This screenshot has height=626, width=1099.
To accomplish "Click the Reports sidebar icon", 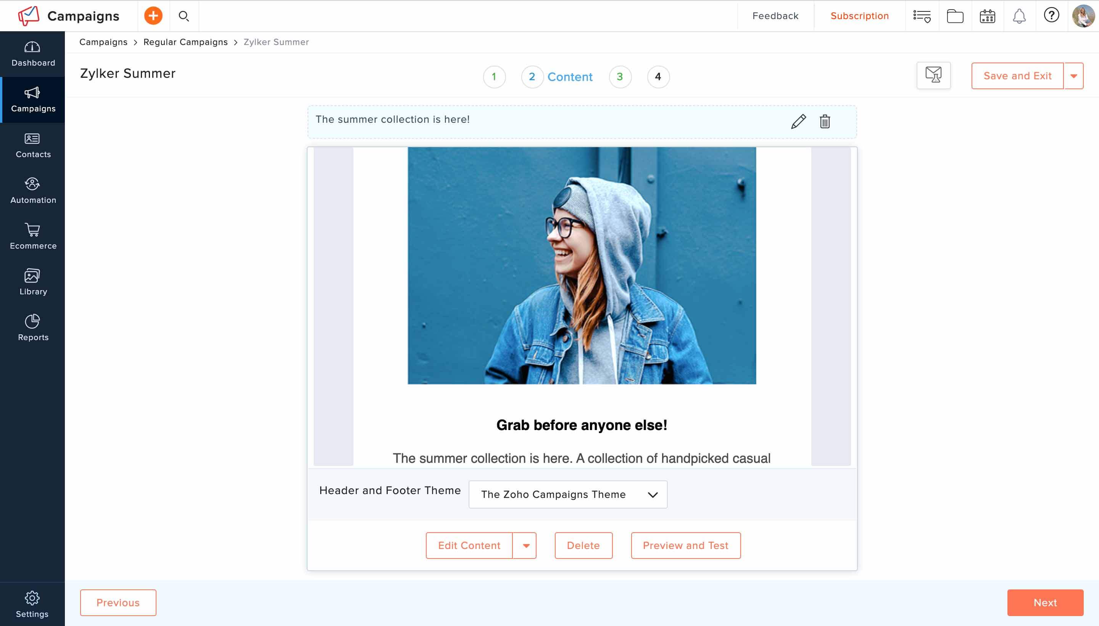I will [32, 327].
